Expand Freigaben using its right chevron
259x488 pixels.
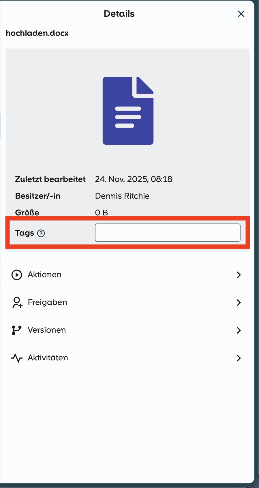click(x=239, y=303)
